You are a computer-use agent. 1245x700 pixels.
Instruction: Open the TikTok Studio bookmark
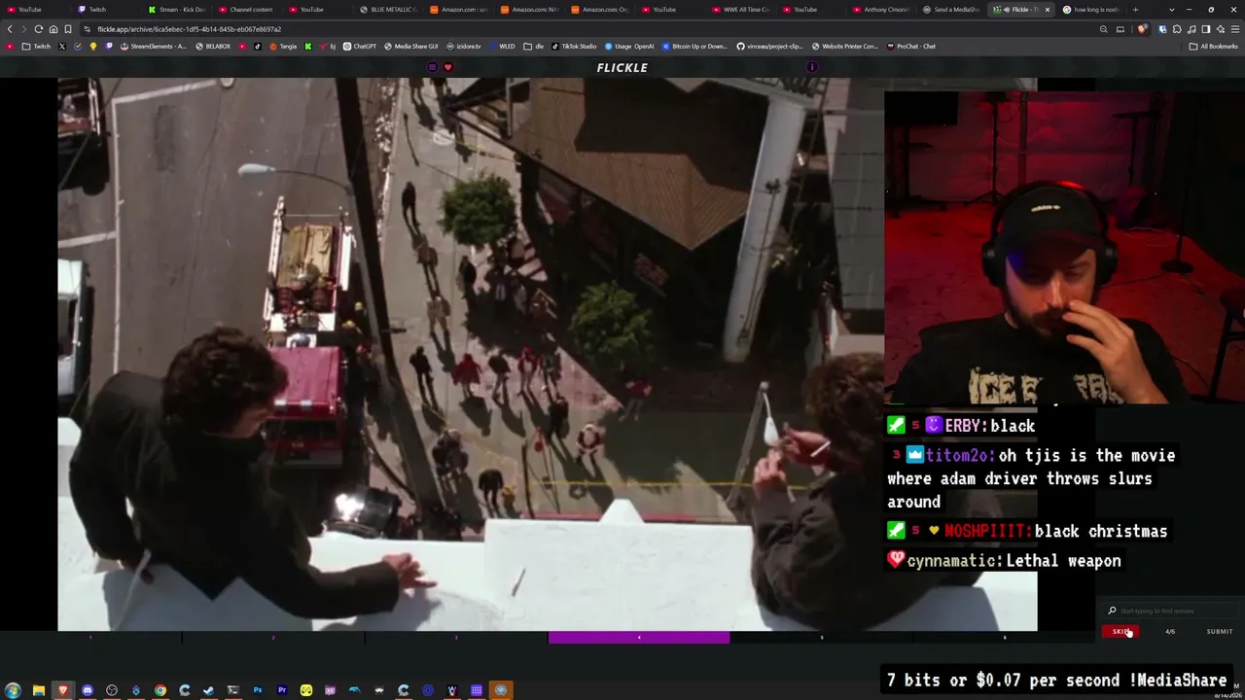point(574,46)
